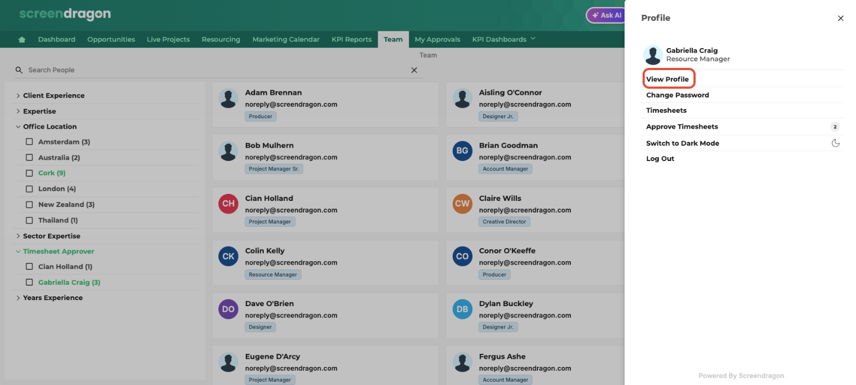Click the Approve Timesheets count badge
Image resolution: width=856 pixels, height=385 pixels.
[x=835, y=127]
